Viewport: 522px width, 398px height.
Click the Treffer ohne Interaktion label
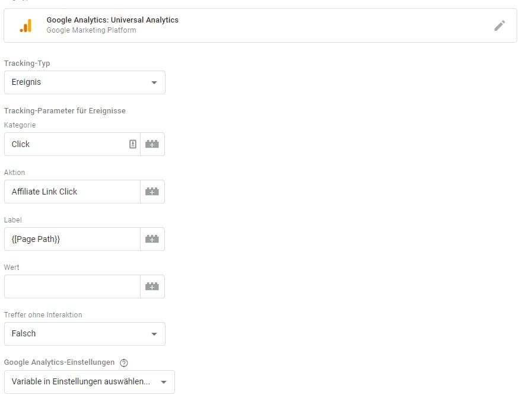click(x=43, y=315)
